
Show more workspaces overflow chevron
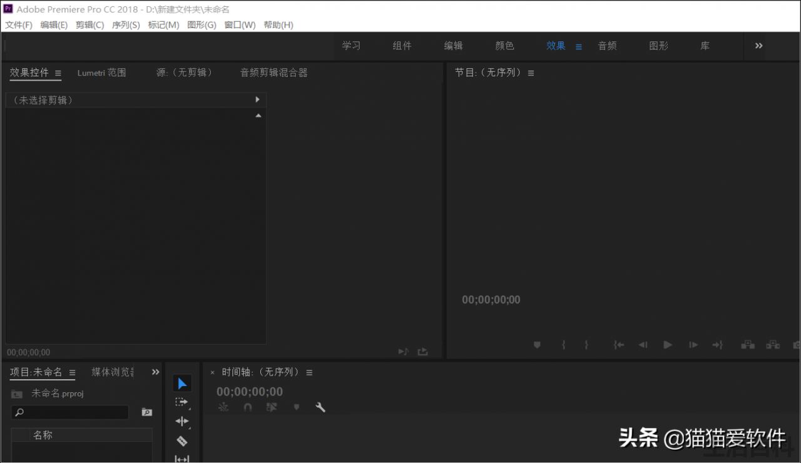(x=759, y=46)
